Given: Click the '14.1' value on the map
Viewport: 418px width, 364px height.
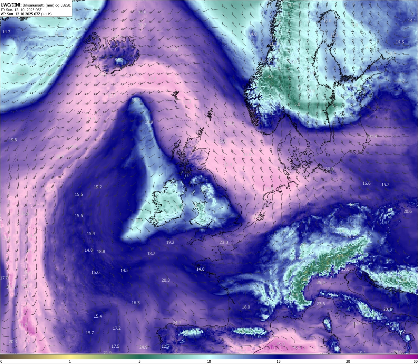Looking at the screenshot, I should (412, 21).
